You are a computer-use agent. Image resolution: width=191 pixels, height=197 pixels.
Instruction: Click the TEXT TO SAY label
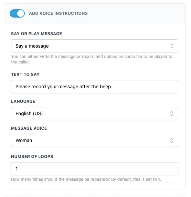click(25, 75)
